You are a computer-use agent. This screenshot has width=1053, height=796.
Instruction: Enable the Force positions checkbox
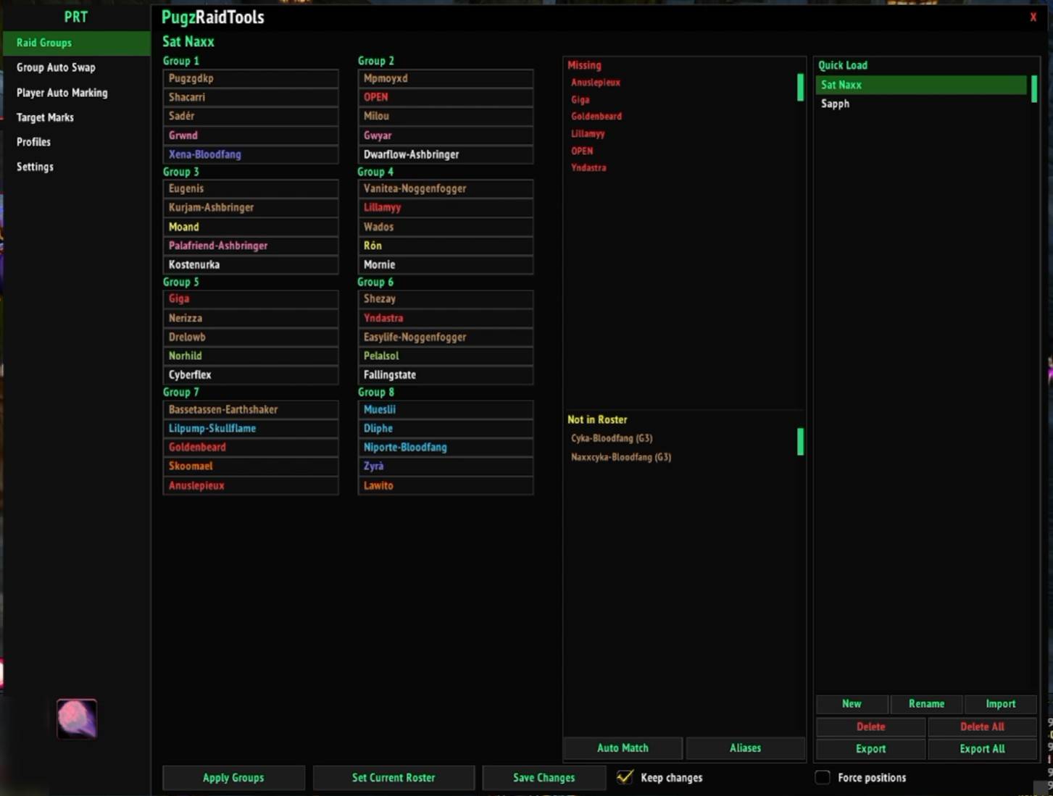(x=823, y=777)
